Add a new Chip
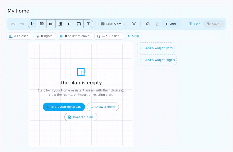233x152 pixels. [x=133, y=36]
